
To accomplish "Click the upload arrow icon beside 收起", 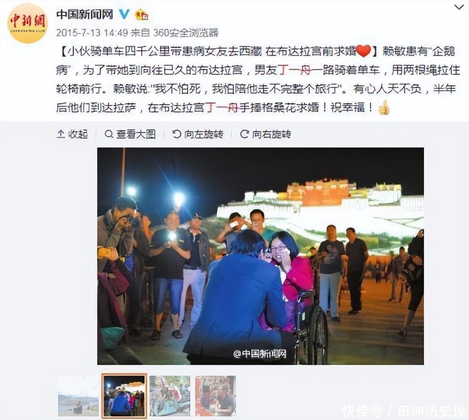I will point(61,134).
